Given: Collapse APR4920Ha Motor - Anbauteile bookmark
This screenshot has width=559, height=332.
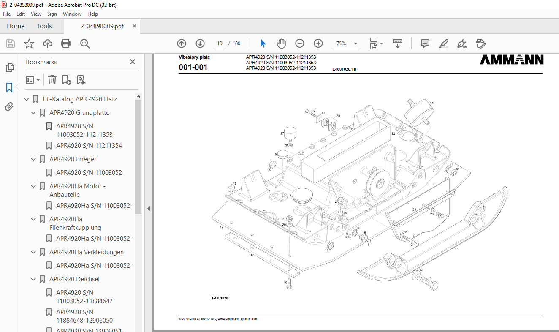Looking at the screenshot, I should 33,186.
